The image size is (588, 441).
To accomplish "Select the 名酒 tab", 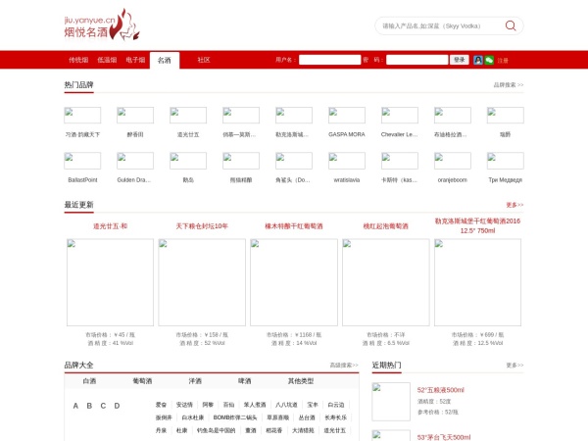I will (x=165, y=61).
